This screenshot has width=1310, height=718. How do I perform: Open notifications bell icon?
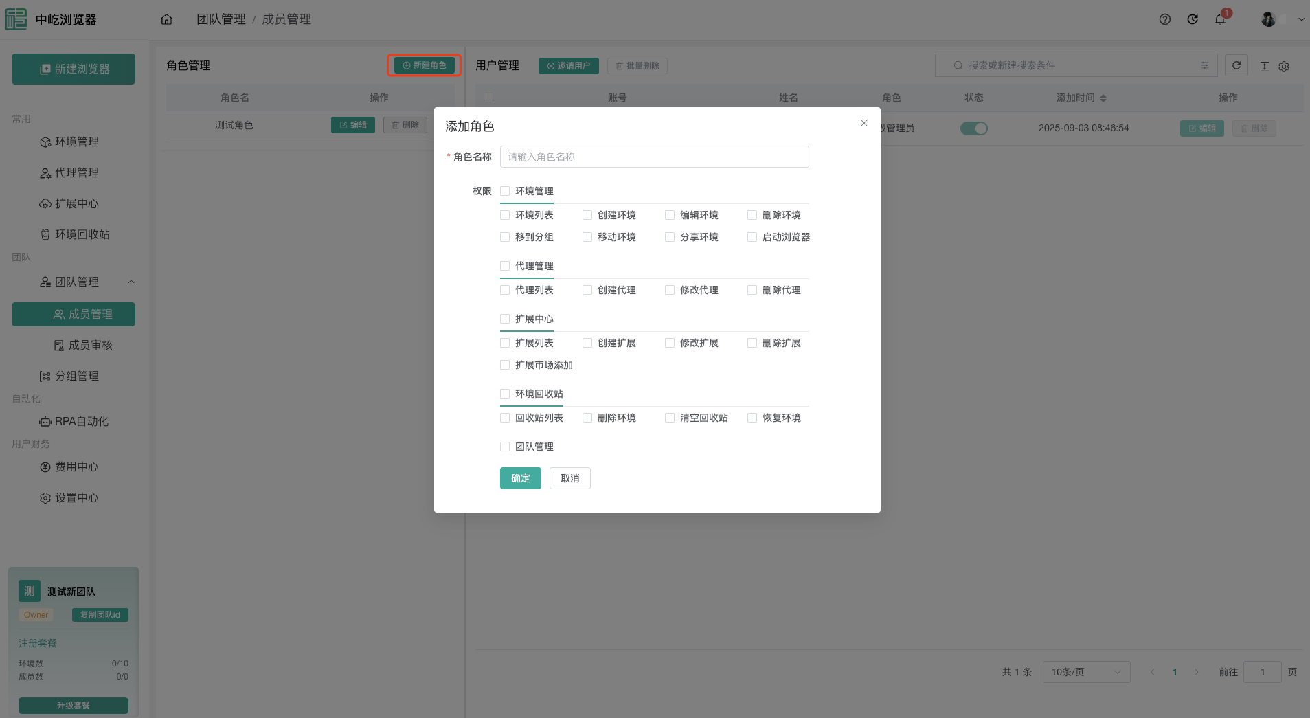[1220, 19]
